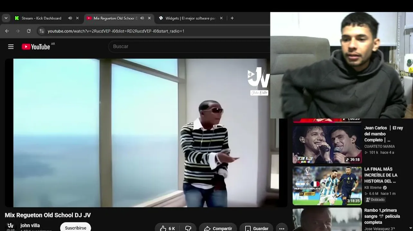Mute the Mix Regueton tab audio
413x231 pixels.
[142, 18]
